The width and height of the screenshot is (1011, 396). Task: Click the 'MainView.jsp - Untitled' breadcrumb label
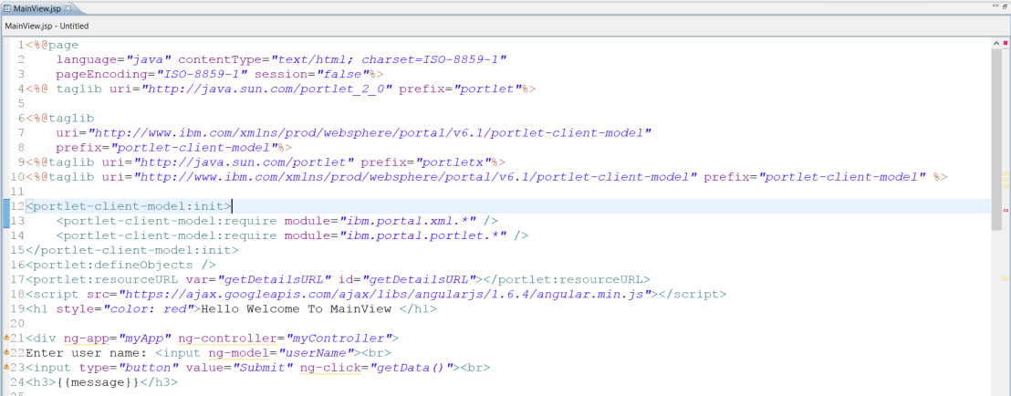coord(47,26)
